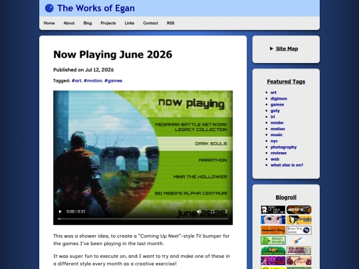Open the music featured tag
359x269 pixels.
point(277,135)
